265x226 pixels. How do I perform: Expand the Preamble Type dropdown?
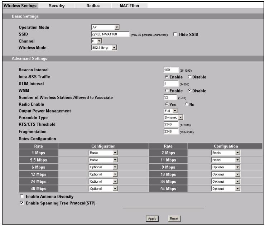click(x=173, y=117)
